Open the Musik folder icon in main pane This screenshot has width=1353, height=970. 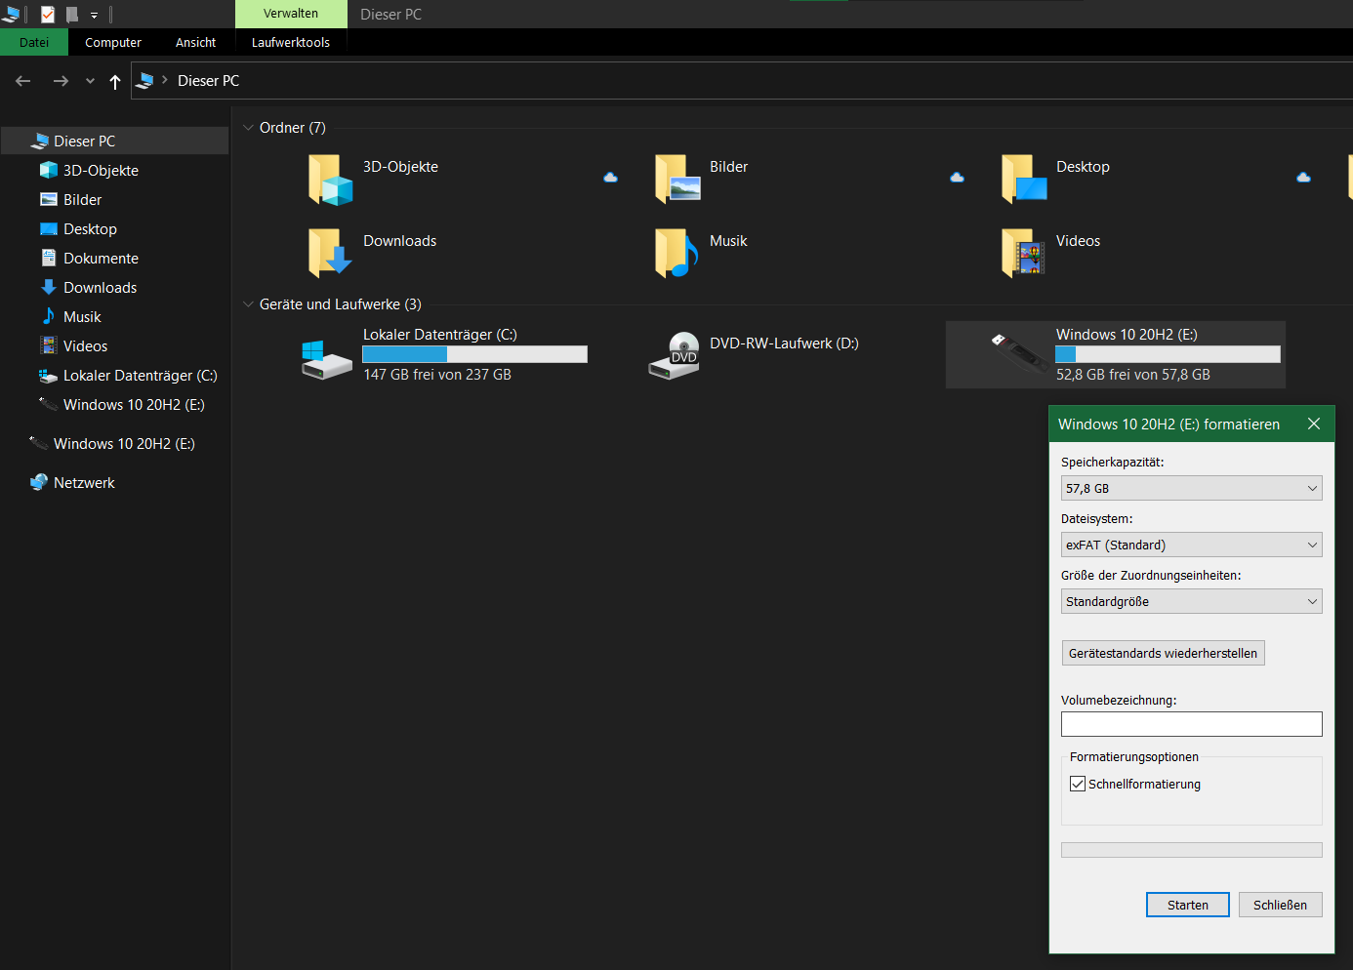[677, 253]
